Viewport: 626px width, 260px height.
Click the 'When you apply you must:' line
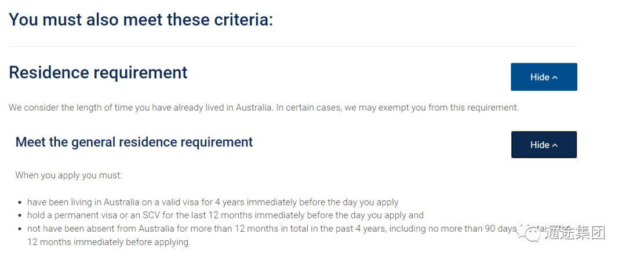pyautogui.click(x=68, y=175)
